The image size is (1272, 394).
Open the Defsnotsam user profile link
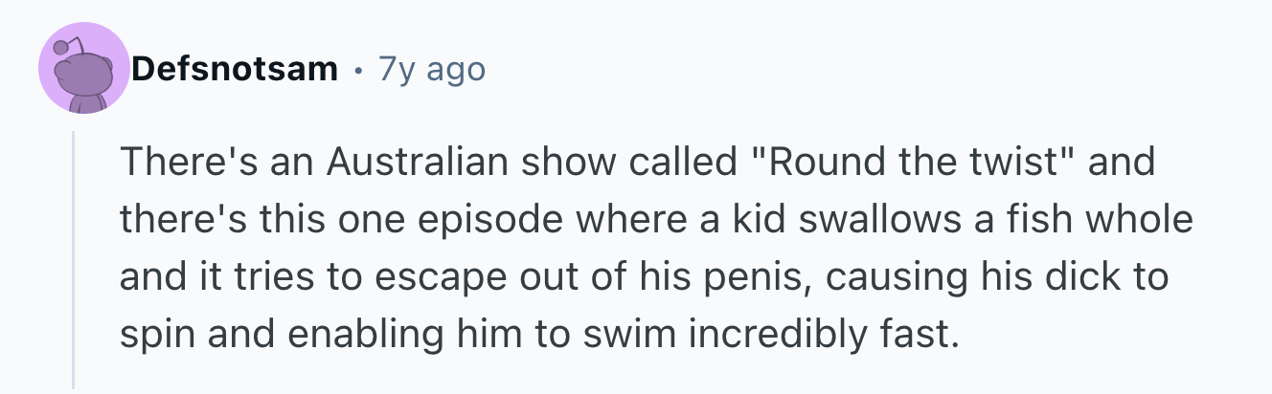click(235, 69)
